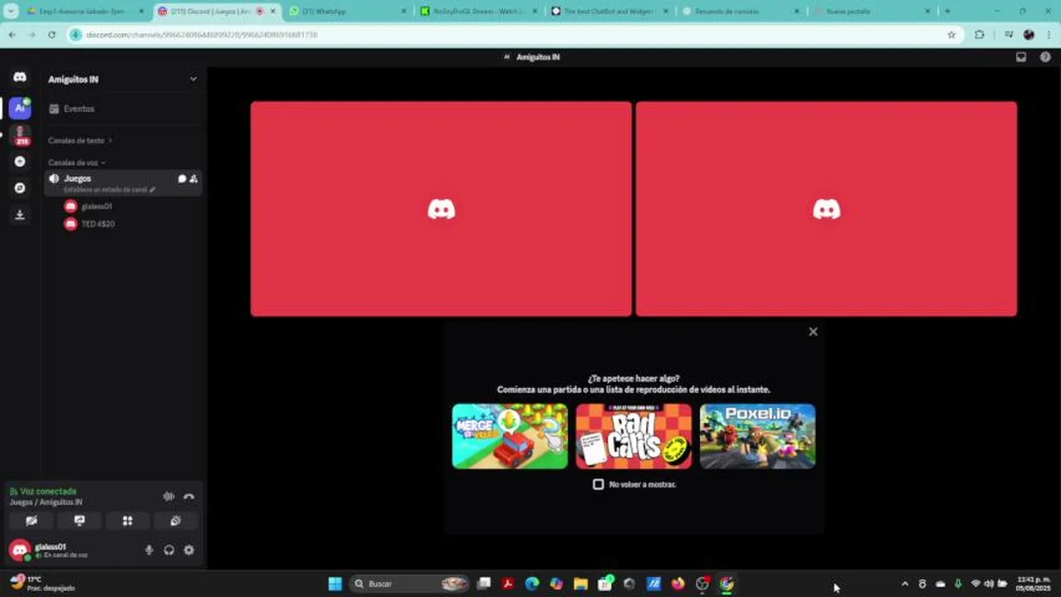Open Discord direct messages home icon
The width and height of the screenshot is (1061, 597).
coord(20,77)
